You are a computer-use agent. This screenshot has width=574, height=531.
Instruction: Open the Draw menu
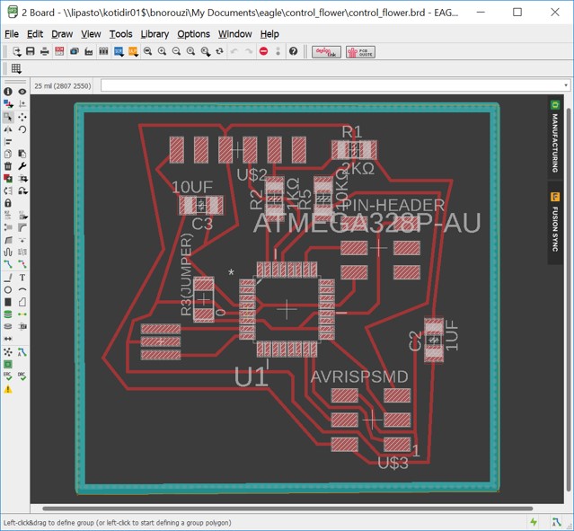62,34
